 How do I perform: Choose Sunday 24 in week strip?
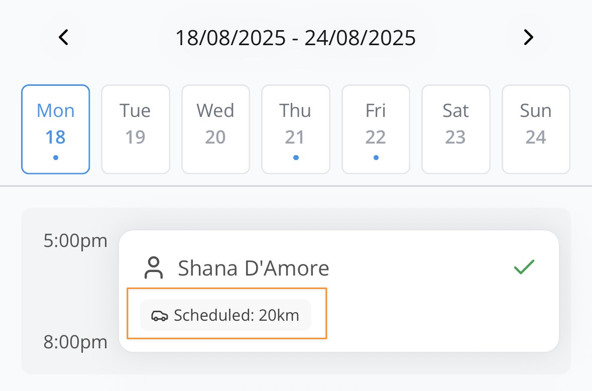(x=536, y=129)
